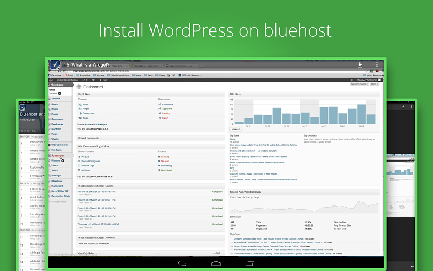
Task: Open Plugins in WordPress sidebar
Action: [56, 160]
